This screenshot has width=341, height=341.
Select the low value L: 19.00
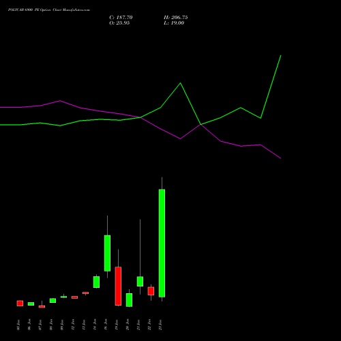(x=174, y=23)
